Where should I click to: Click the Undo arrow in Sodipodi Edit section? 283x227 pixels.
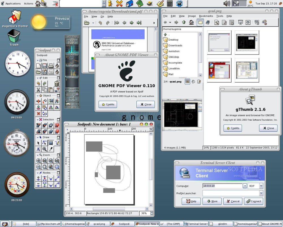point(38,83)
